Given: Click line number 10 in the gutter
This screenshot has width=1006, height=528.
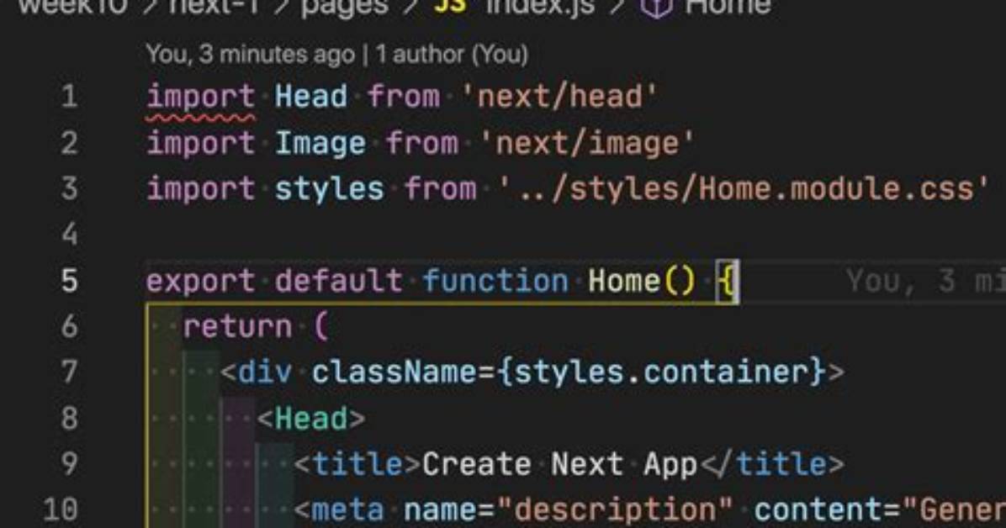Looking at the screenshot, I should click(x=61, y=510).
